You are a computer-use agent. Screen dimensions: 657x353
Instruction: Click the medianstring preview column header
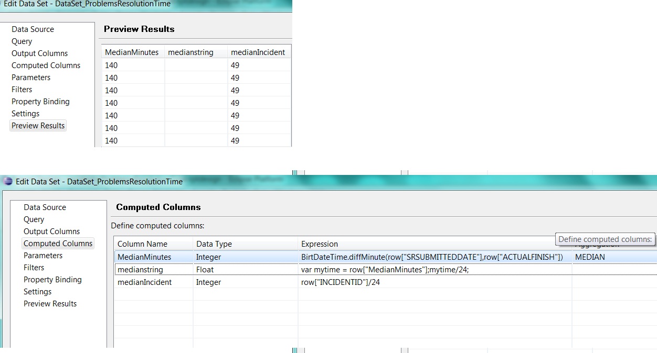(x=196, y=52)
